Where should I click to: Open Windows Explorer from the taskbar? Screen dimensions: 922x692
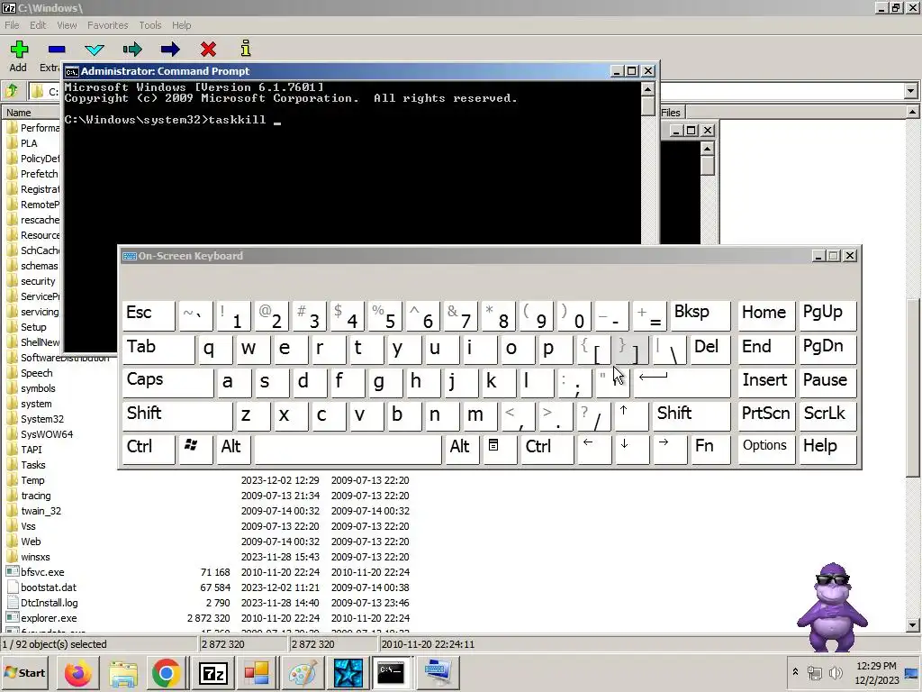(122, 672)
